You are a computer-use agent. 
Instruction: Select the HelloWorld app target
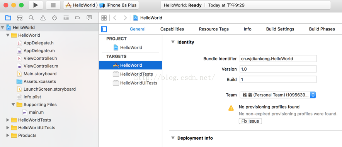tap(131, 65)
